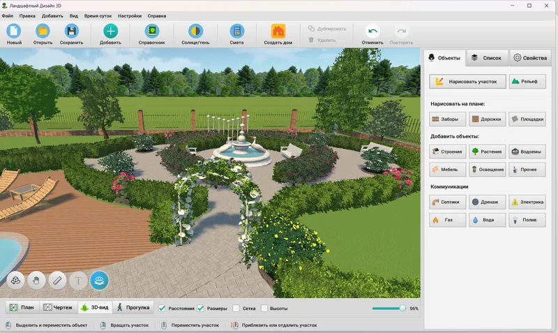Click the Отменить undo arrow

(x=372, y=31)
